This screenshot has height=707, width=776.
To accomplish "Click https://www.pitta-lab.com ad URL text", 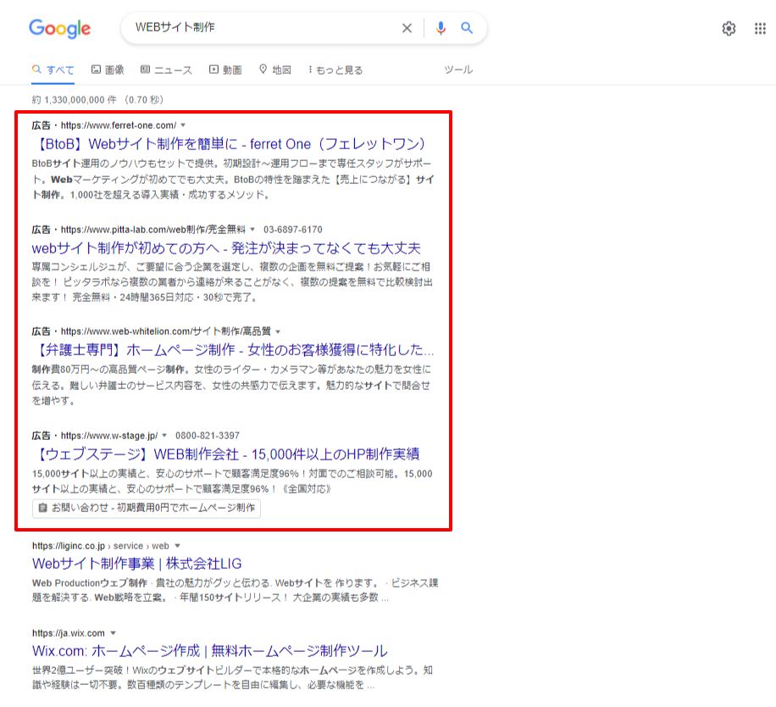I will (153, 229).
